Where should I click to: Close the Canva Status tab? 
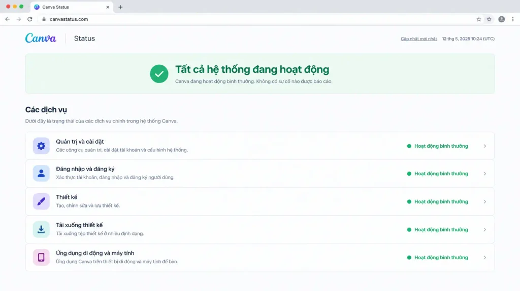[108, 7]
